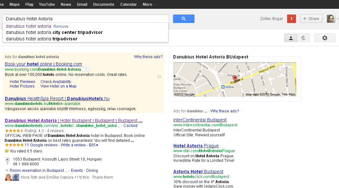Image resolution: width=339 pixels, height=188 pixels.
Task: Click the 'You rated it 5 stars' icon
Action: pos(7,151)
